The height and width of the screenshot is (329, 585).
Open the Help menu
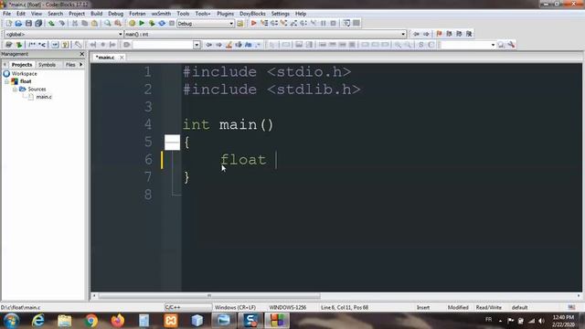301,14
